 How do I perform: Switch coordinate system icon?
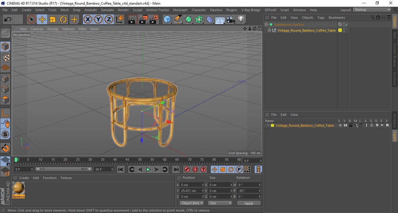point(119,20)
